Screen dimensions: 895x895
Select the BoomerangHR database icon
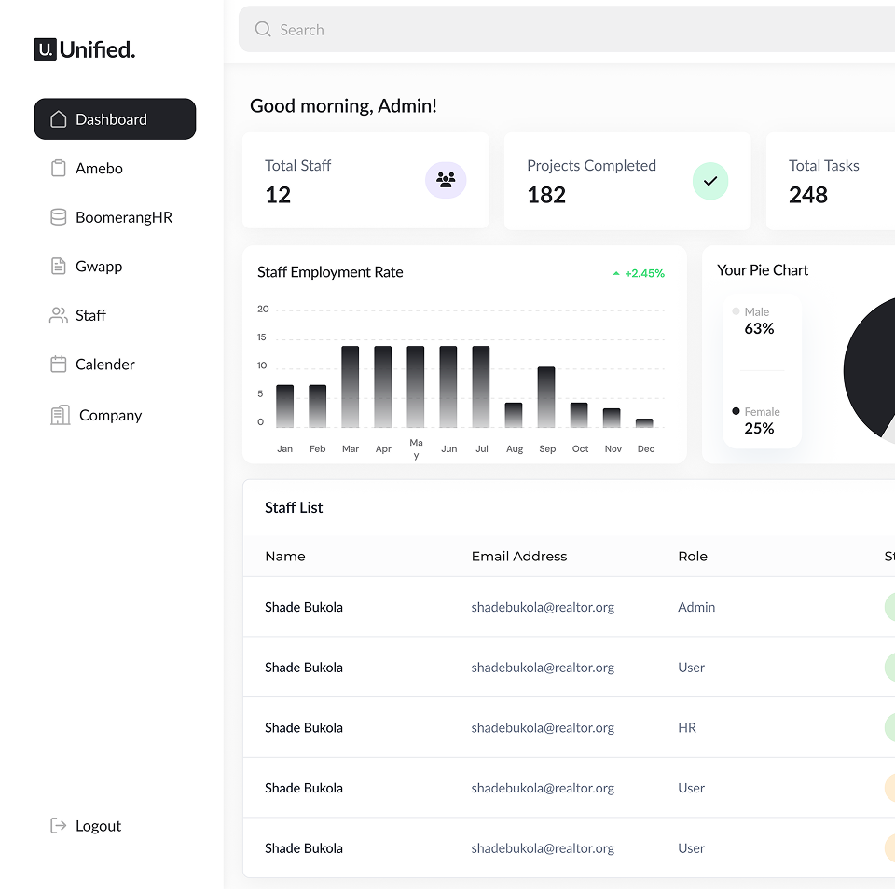point(58,217)
